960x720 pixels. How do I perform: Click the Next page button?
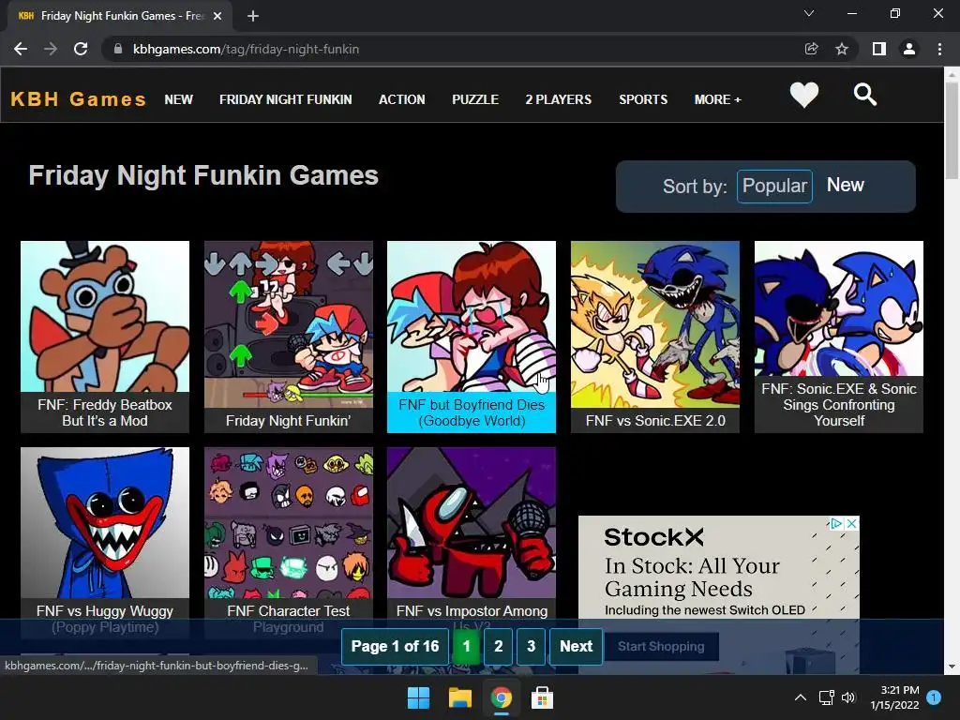pos(577,647)
